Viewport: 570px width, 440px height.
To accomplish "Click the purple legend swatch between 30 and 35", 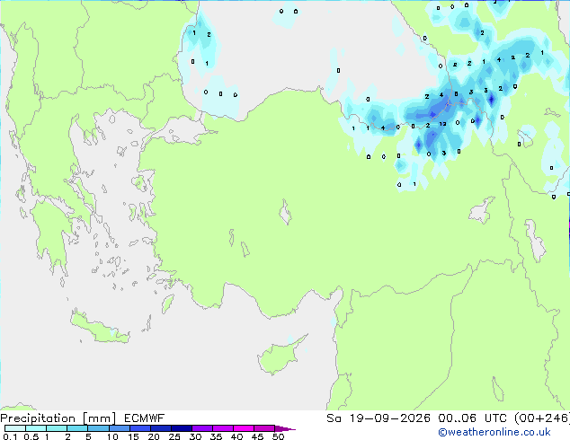I will tap(202, 428).
